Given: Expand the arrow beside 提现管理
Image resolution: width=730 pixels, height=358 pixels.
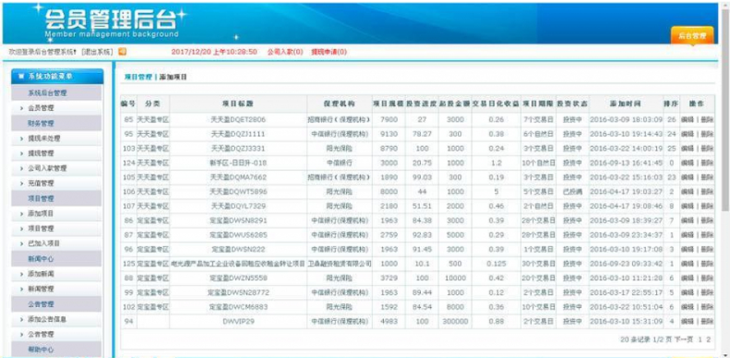Looking at the screenshot, I should coord(21,153).
